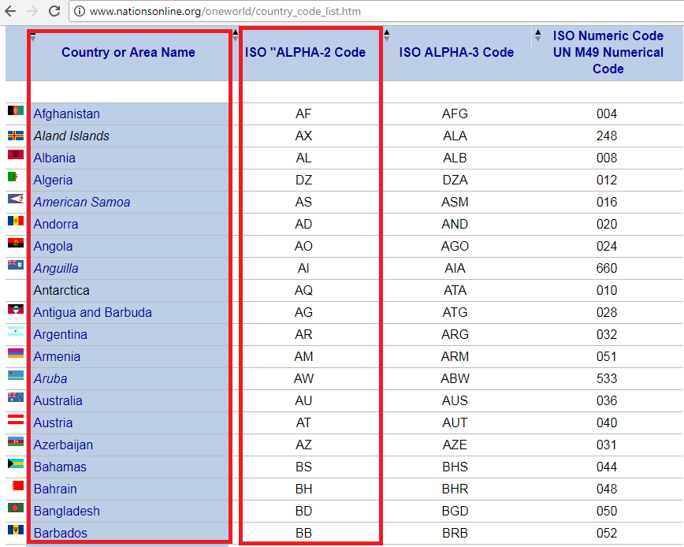
Task: Click the Country or Area Name header
Action: (128, 53)
